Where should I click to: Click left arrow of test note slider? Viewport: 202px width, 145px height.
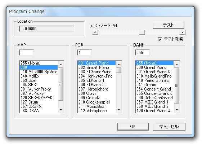95,32
